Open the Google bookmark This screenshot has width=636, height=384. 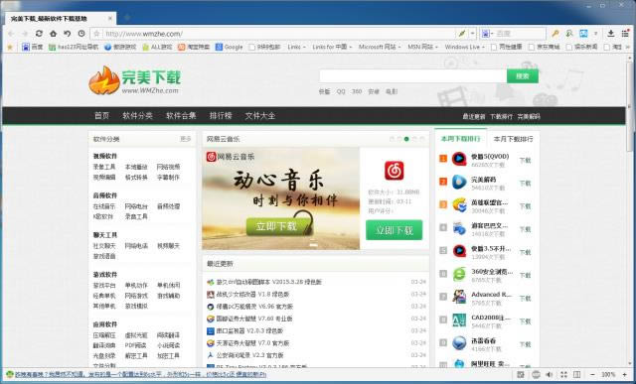230,47
